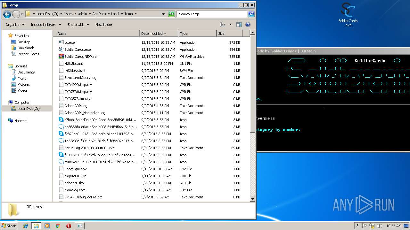Click file list scrollbar up arrow
Screen dimensions: 410x230
tap(252, 33)
